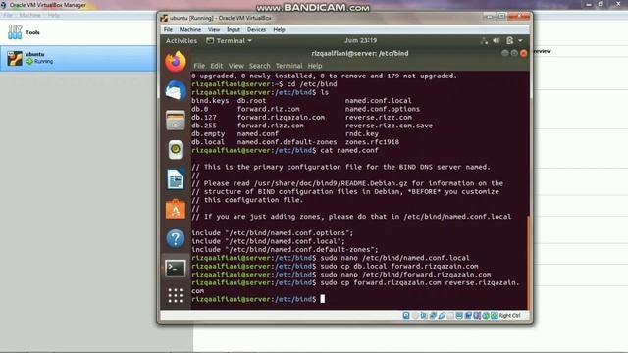The width and height of the screenshot is (628, 353).
Task: Click the volume icon in Ubuntu top bar
Action: (497, 41)
